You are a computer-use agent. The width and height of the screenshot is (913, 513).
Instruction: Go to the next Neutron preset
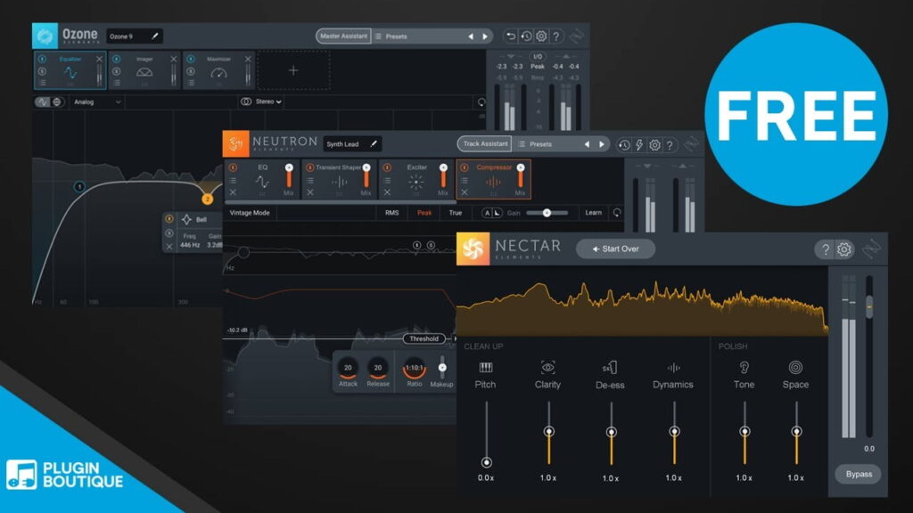point(602,143)
